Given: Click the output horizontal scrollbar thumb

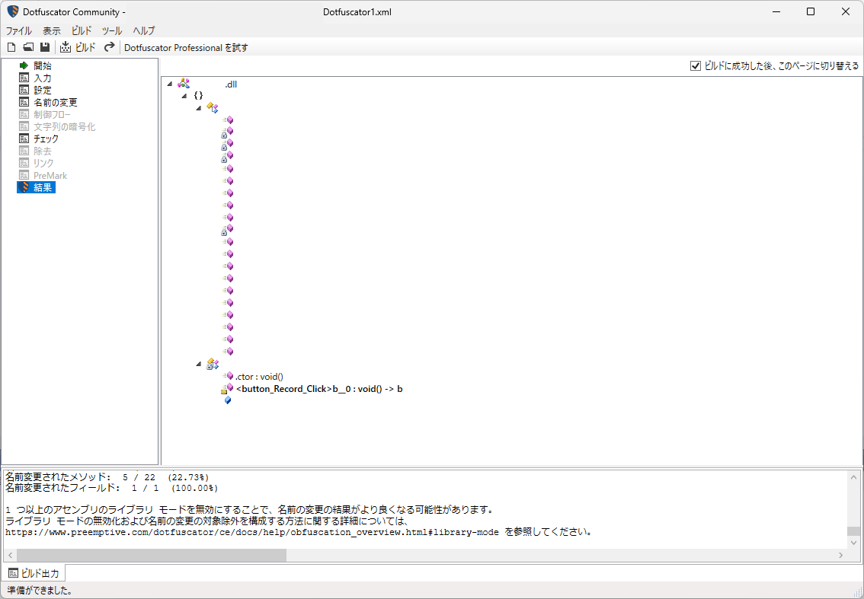Looking at the screenshot, I should (x=152, y=556).
